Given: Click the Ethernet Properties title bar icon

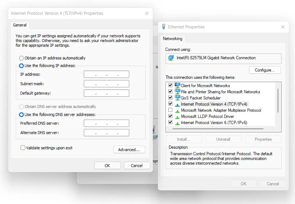Looking at the screenshot, I should [x=164, y=27].
